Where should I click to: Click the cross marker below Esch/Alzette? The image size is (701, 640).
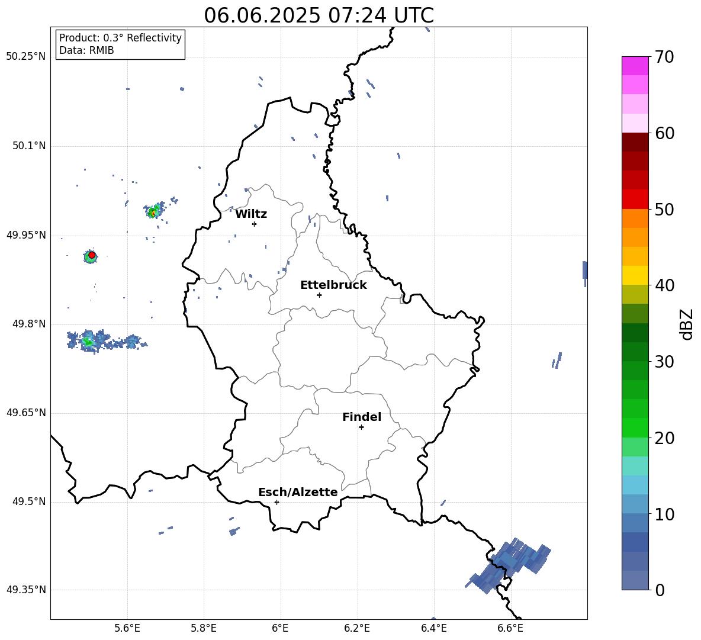(276, 502)
